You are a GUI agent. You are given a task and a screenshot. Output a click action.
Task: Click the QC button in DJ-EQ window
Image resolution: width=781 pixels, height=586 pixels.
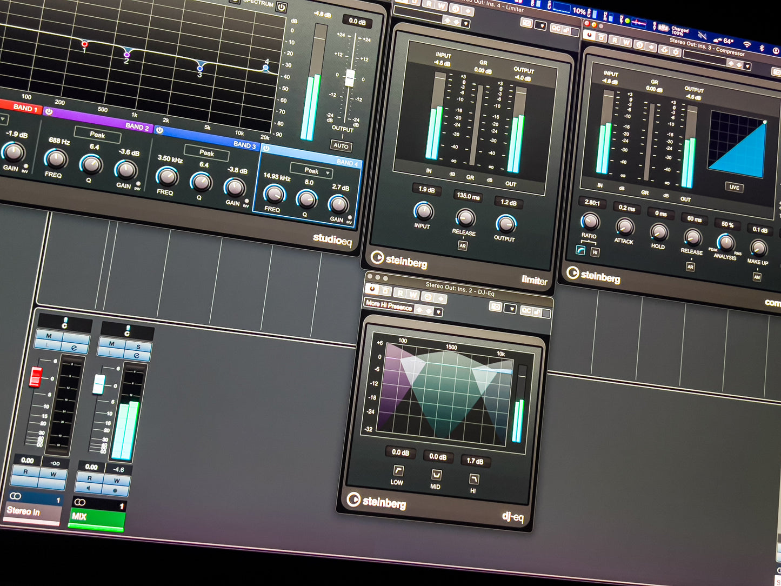point(527,310)
